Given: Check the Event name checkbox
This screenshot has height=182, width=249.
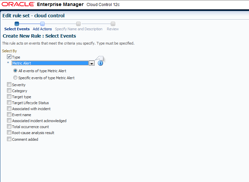Looking at the screenshot, I should (x=9, y=114).
